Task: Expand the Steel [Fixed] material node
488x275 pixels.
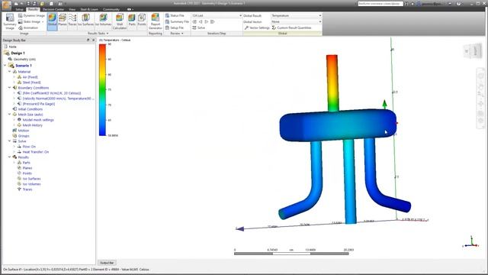Action: tap(14, 82)
